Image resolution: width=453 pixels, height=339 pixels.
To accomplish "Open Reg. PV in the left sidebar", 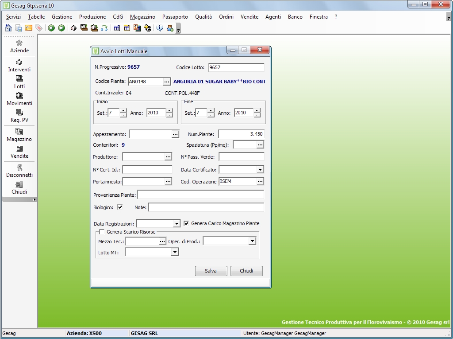I will coord(19,116).
